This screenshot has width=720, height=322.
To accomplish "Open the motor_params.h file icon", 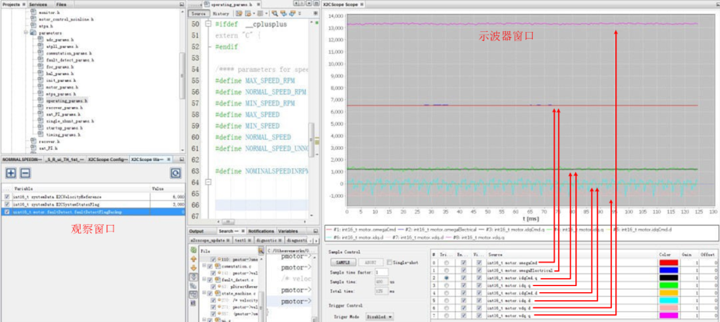I will click(x=41, y=86).
